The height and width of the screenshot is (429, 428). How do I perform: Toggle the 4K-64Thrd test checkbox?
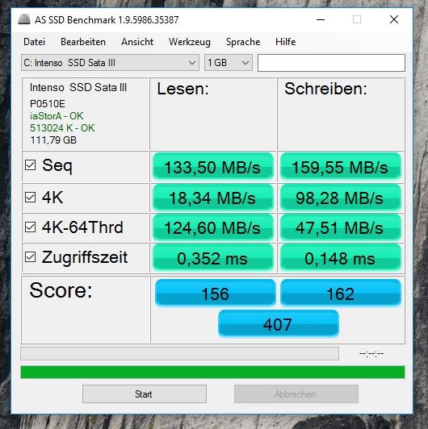[x=30, y=227]
